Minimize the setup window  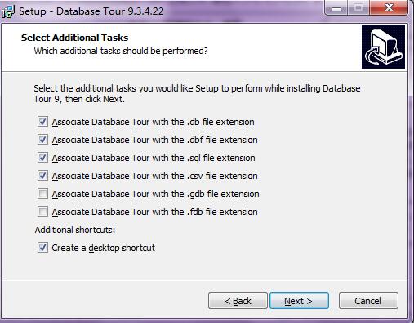336,8
